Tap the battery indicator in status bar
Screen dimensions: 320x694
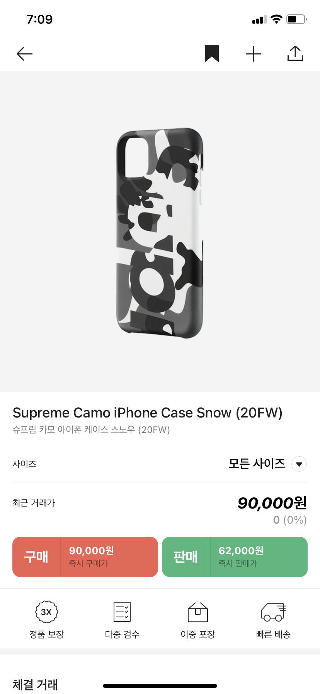[297, 19]
